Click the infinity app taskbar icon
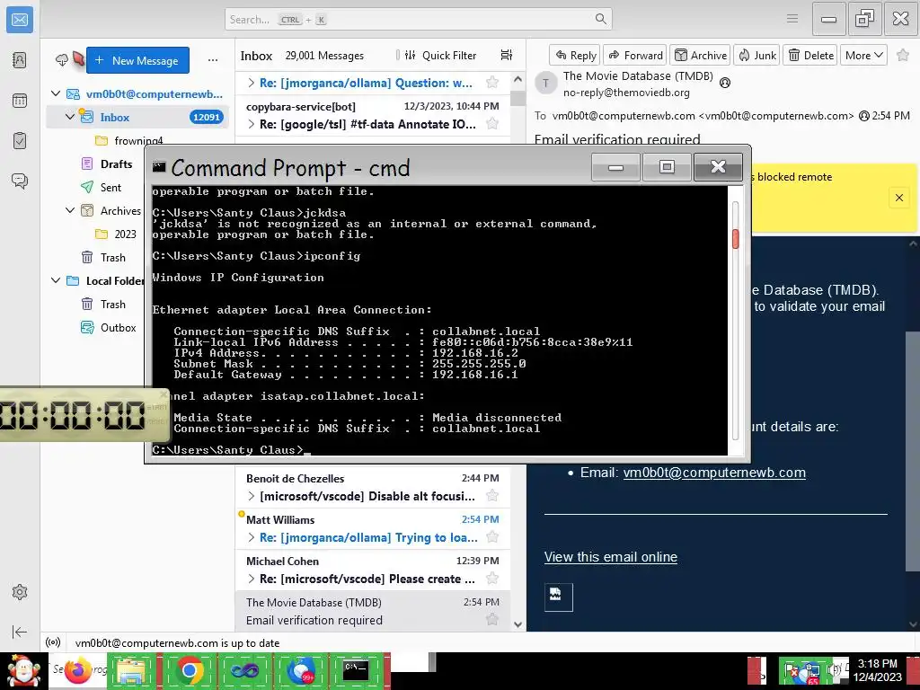The image size is (920, 690). pyautogui.click(x=244, y=670)
